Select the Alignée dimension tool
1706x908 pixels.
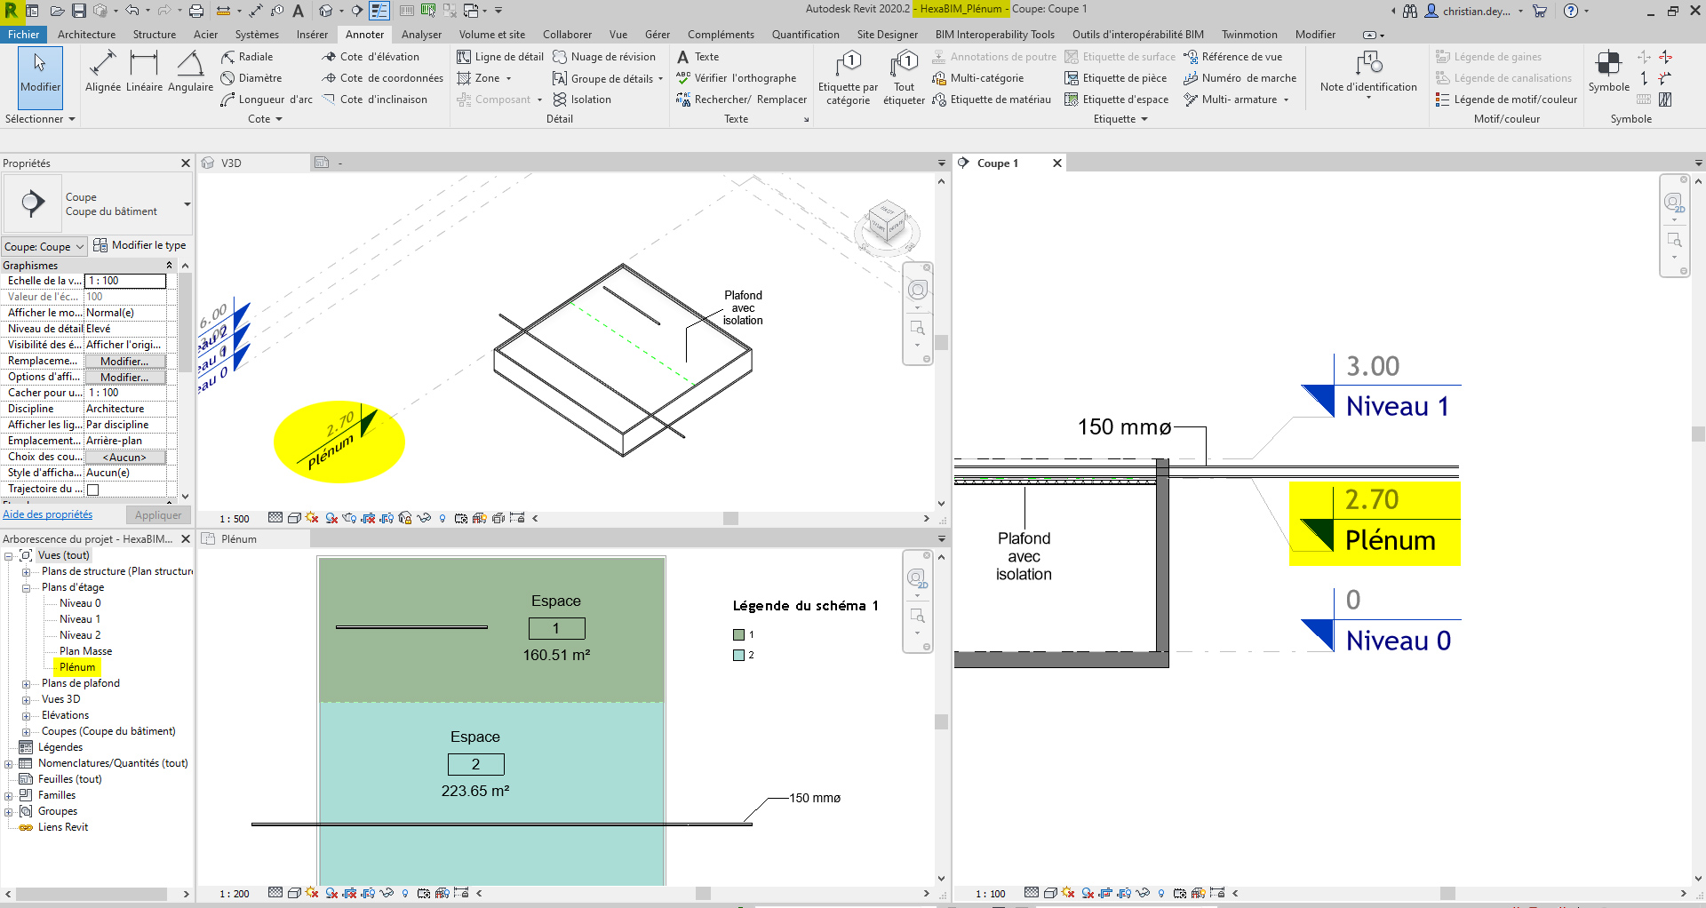coord(102,71)
